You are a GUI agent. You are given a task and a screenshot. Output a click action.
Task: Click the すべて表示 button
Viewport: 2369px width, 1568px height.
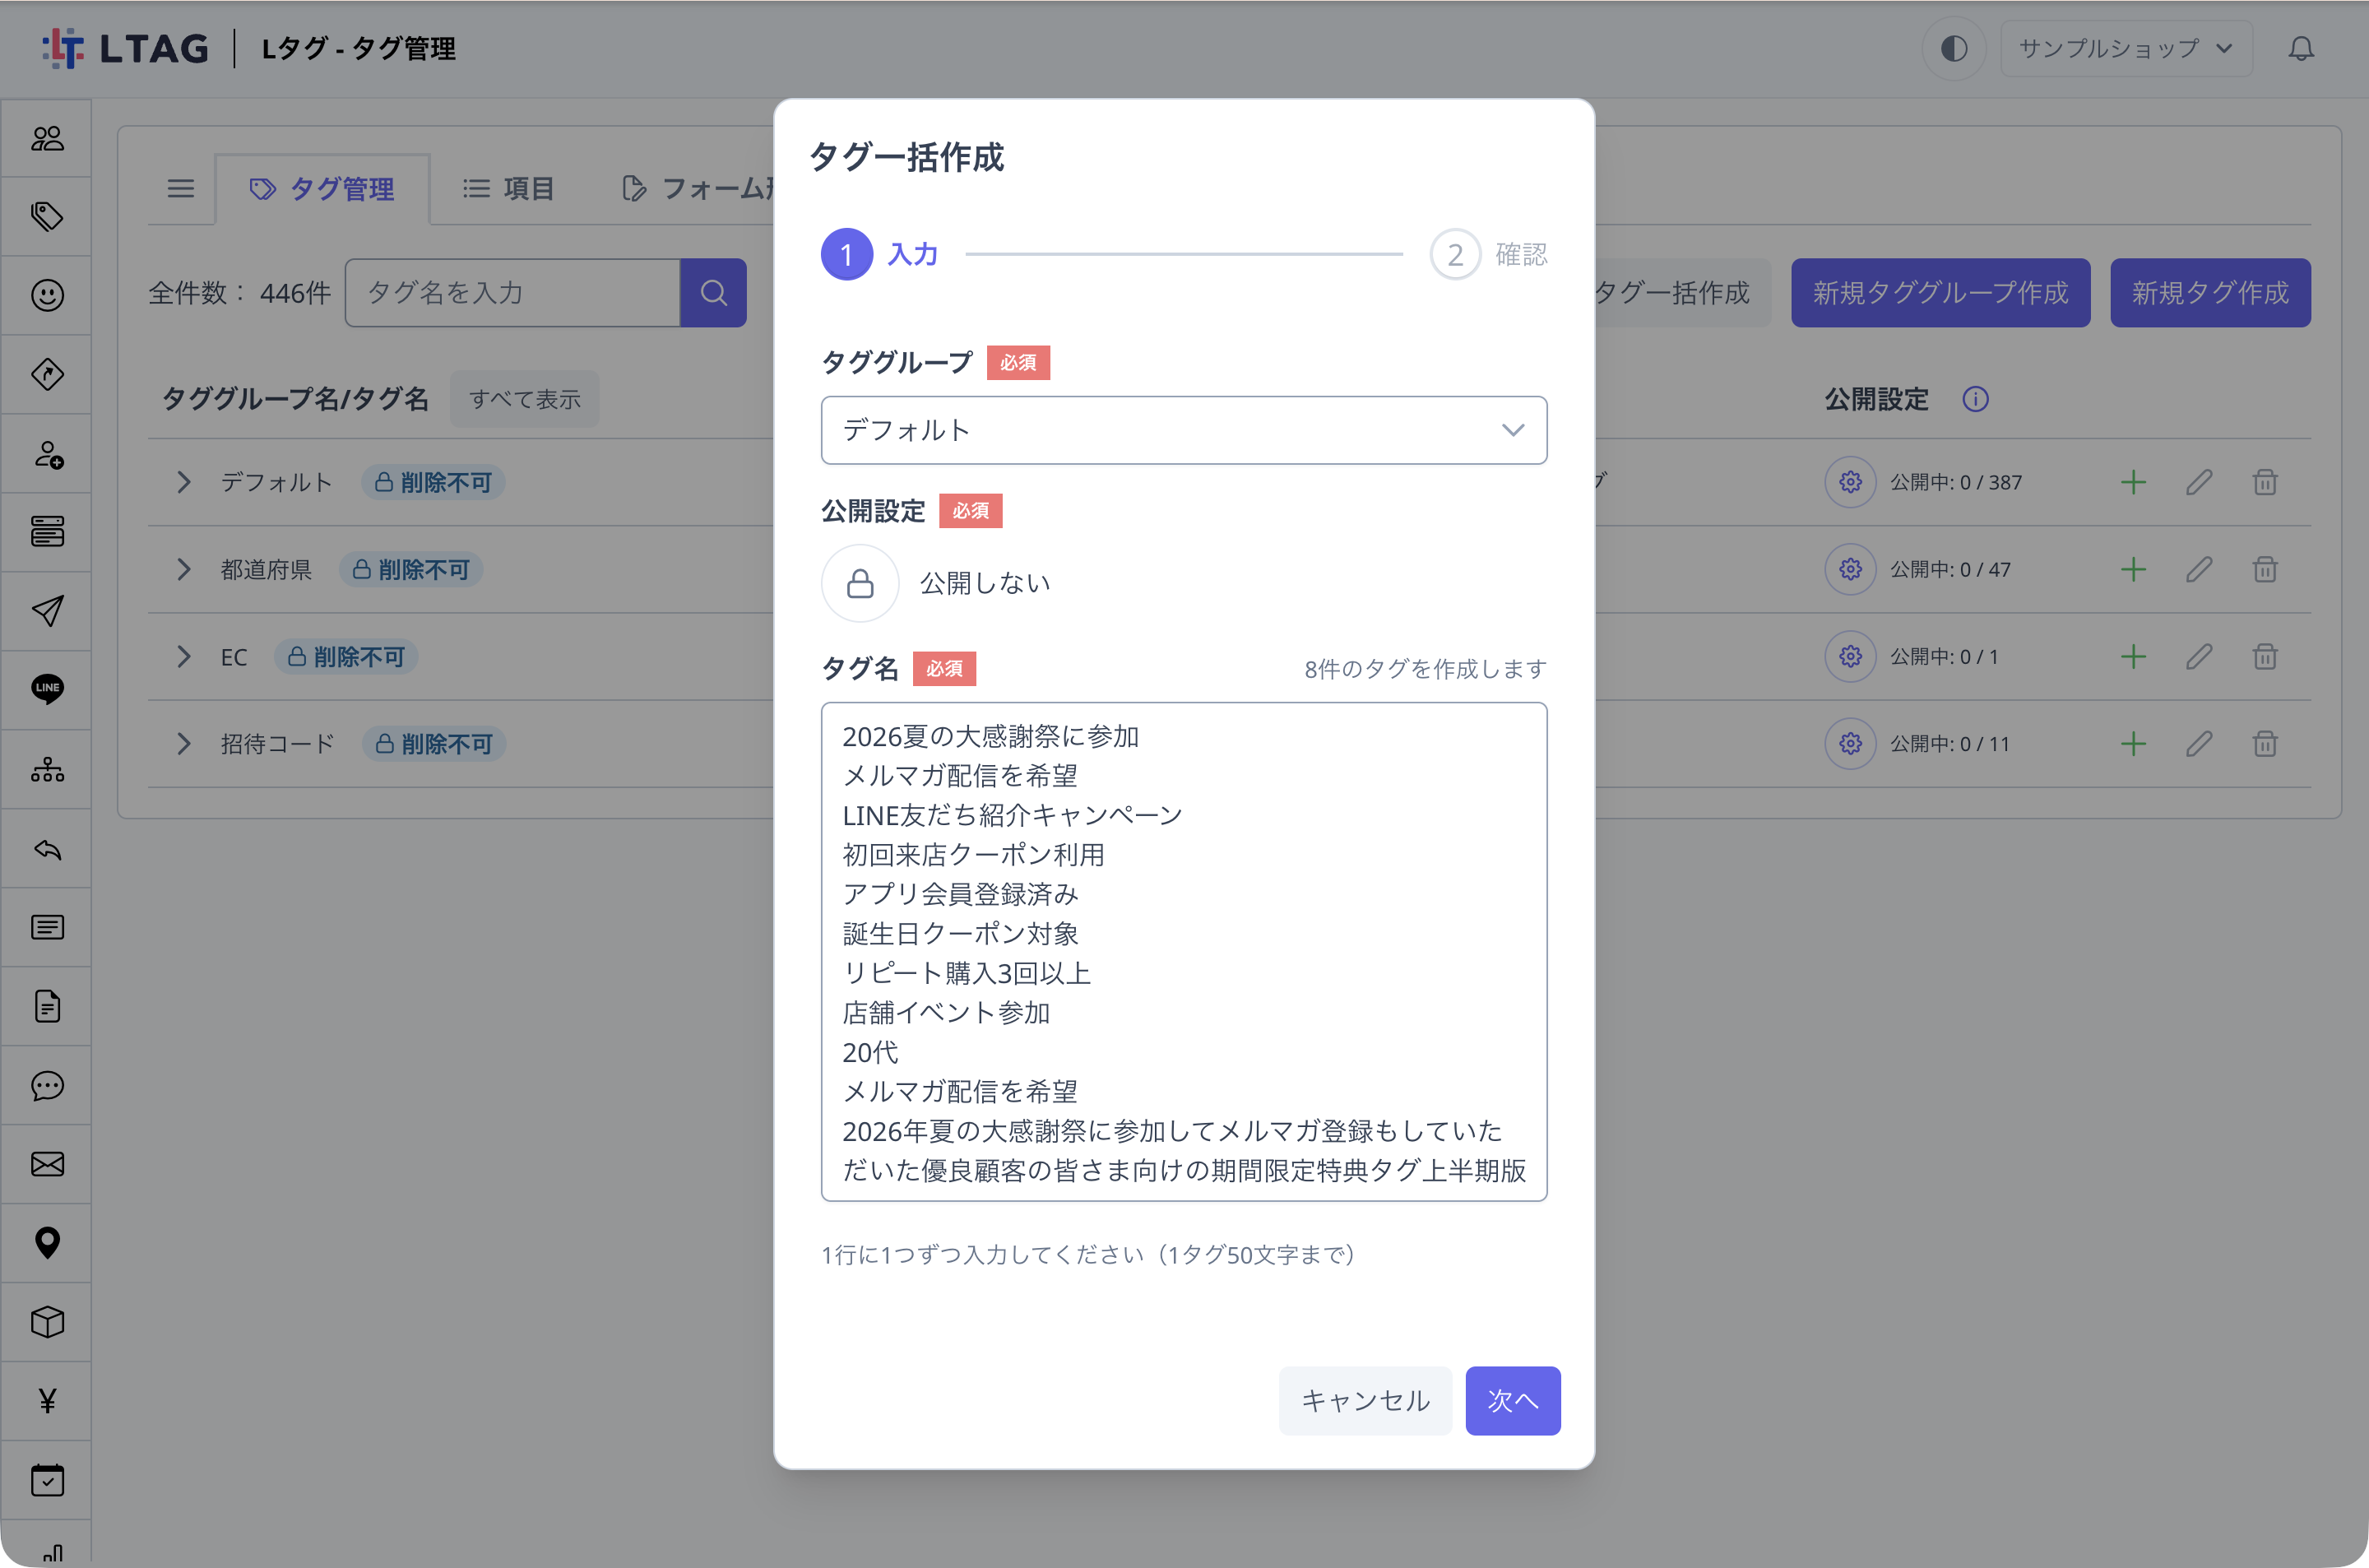pyautogui.click(x=525, y=399)
